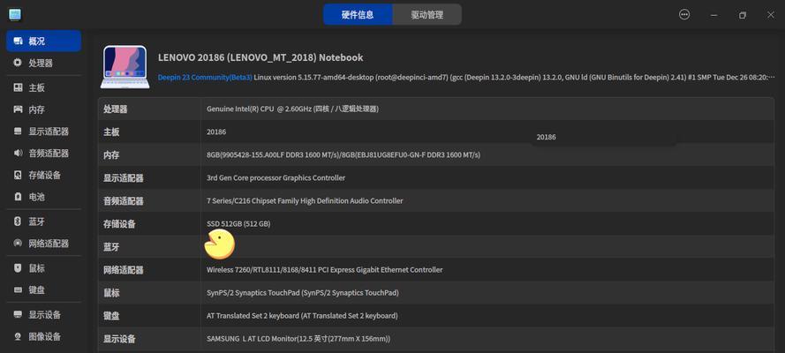Open the 显示适配器 display adapter icon
785x353 pixels.
click(18, 131)
